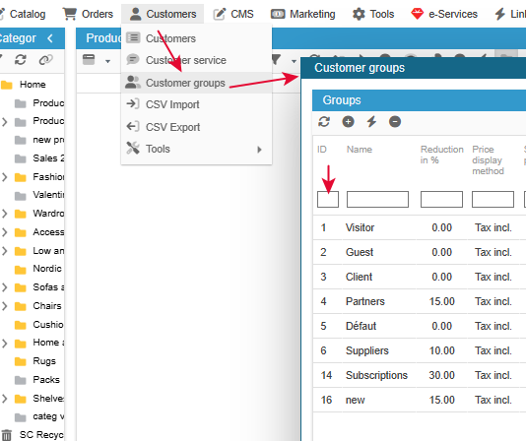Select the Guest group row

pyautogui.click(x=420, y=252)
